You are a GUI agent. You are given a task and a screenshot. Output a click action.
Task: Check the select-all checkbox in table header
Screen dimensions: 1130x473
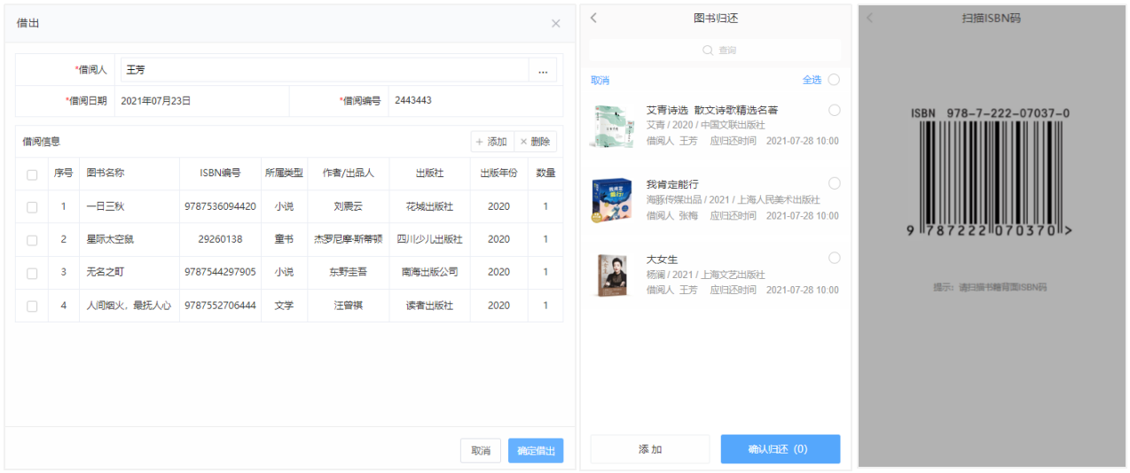click(32, 174)
